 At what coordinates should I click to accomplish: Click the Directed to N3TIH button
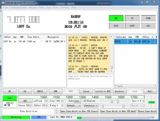[103, 91]
